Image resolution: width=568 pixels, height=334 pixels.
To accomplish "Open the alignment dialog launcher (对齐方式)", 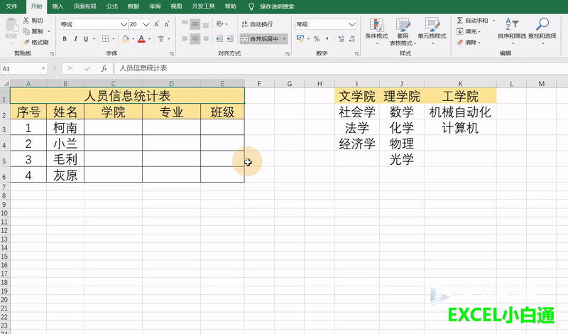I will [288, 54].
